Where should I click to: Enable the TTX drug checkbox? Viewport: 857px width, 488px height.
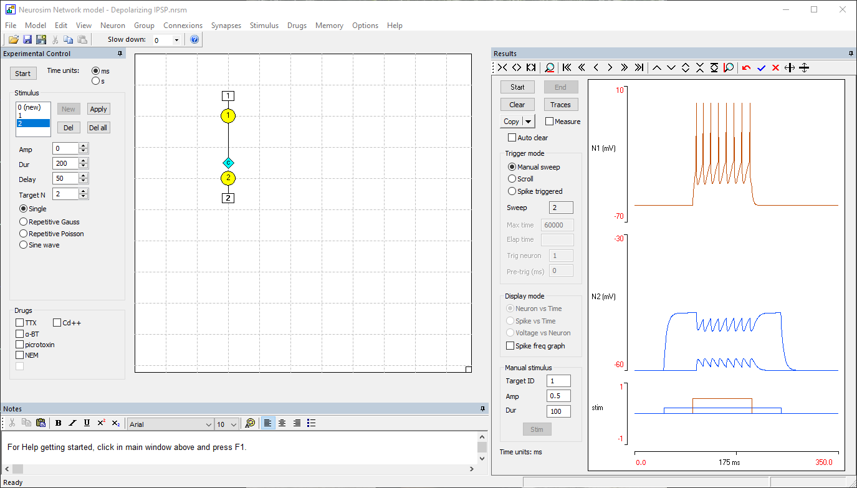[20, 323]
